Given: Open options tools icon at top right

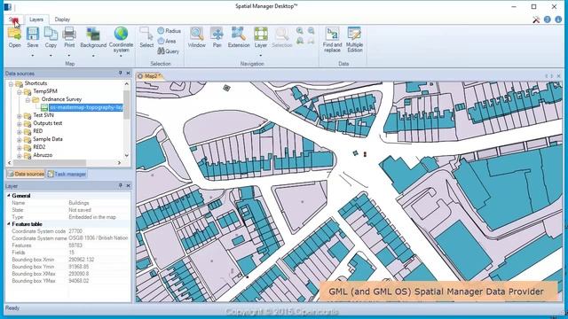Looking at the screenshot, I should point(536,19).
